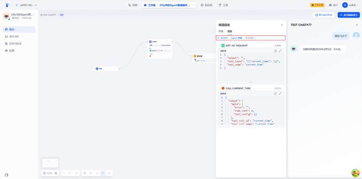Collapse the sidebar with the bottom-left panel icon
This screenshot has height=179, width=362.
pos(6,175)
